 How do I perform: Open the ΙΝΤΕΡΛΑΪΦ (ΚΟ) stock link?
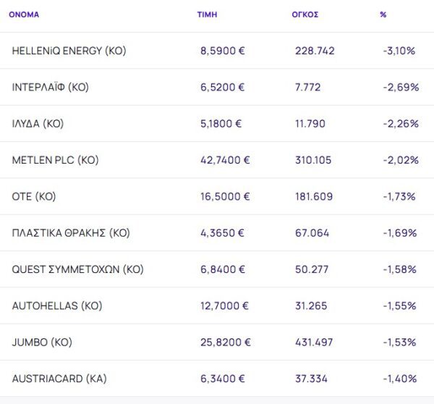[50, 87]
